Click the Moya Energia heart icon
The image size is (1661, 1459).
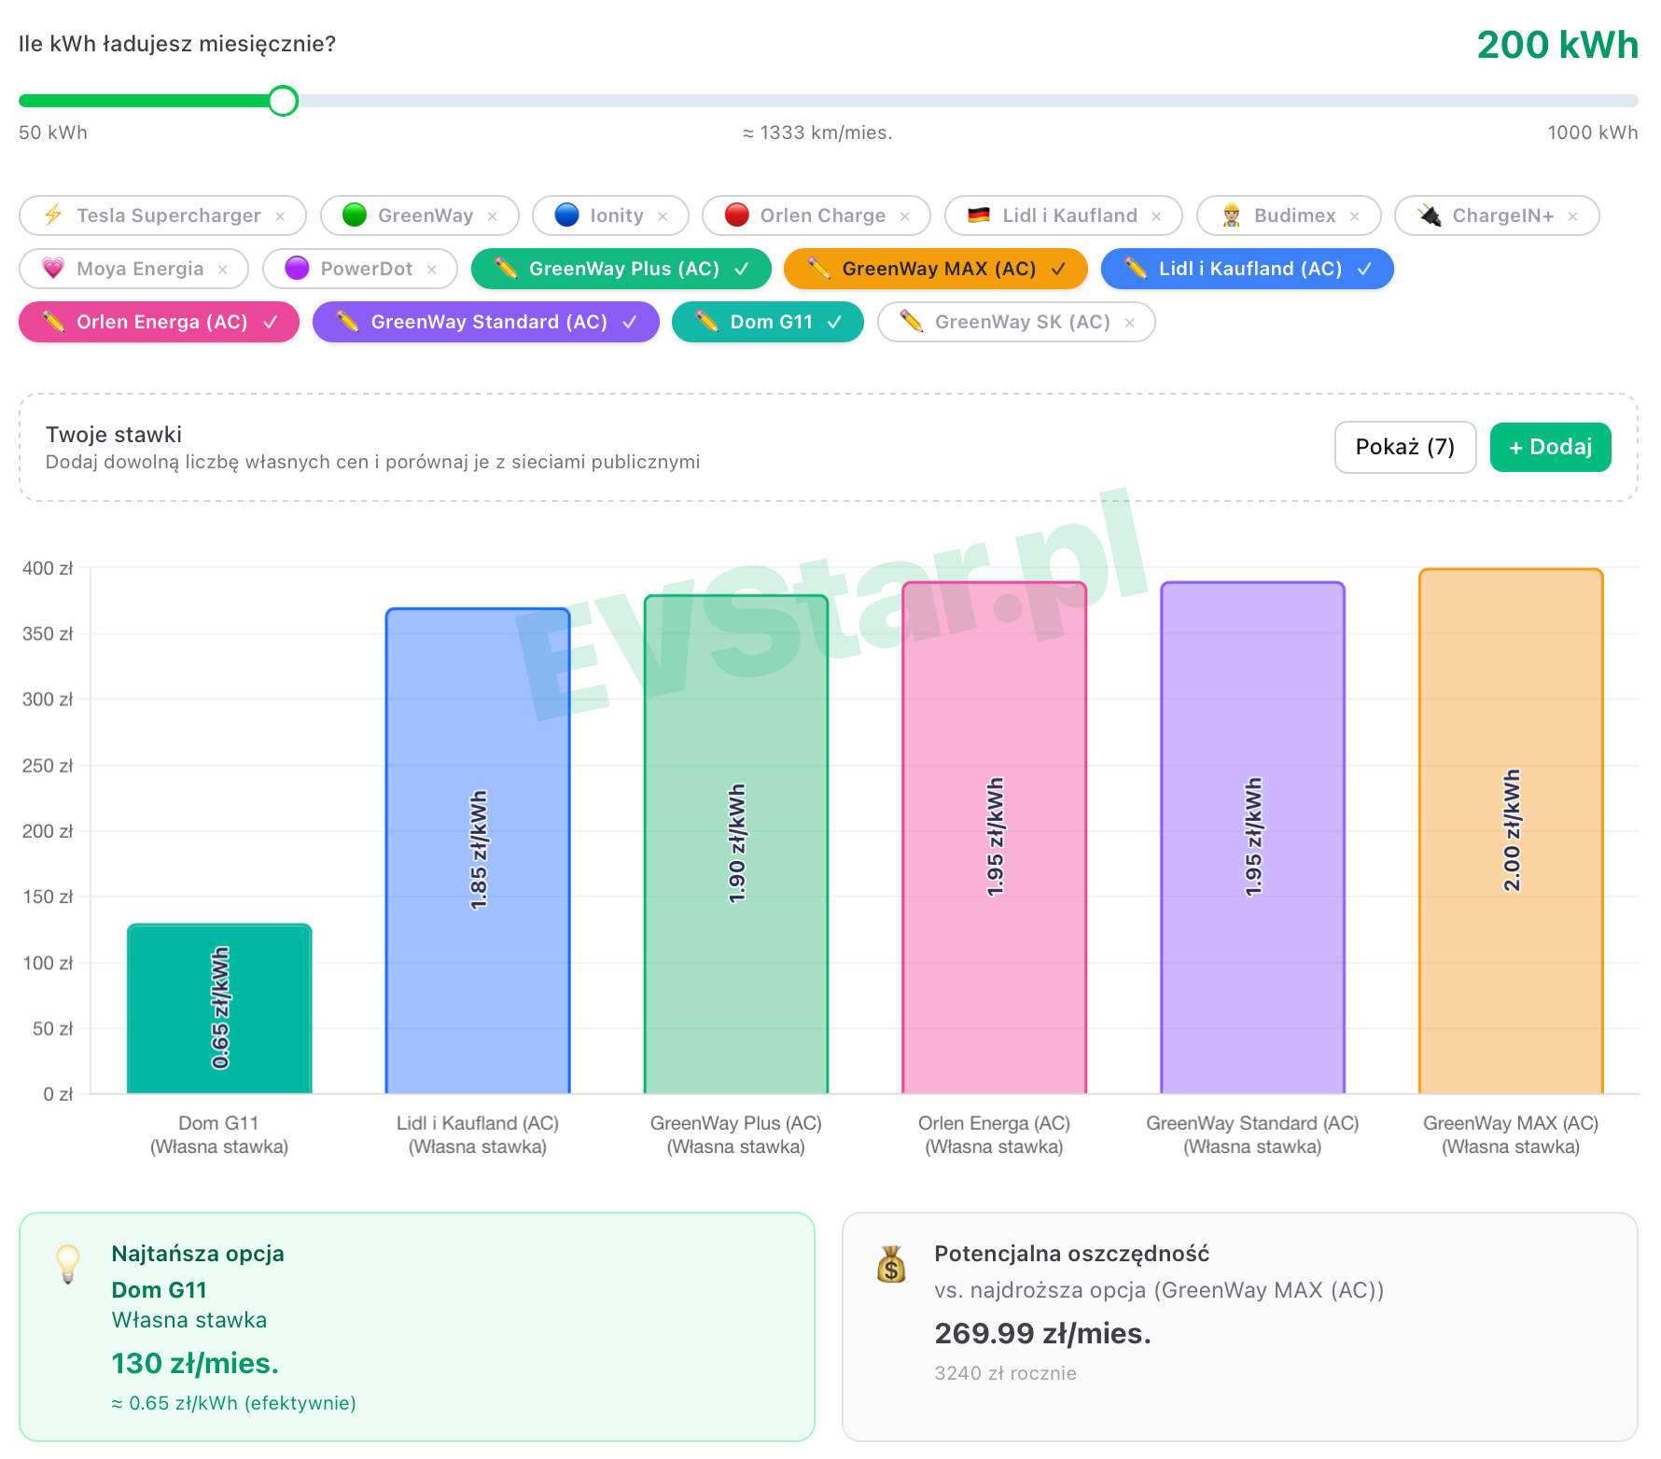pyautogui.click(x=53, y=269)
